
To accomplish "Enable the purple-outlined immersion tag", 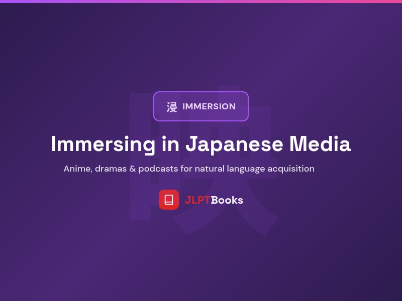I will click(201, 106).
